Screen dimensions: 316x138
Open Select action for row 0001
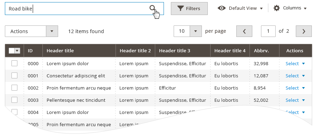[x=295, y=76]
